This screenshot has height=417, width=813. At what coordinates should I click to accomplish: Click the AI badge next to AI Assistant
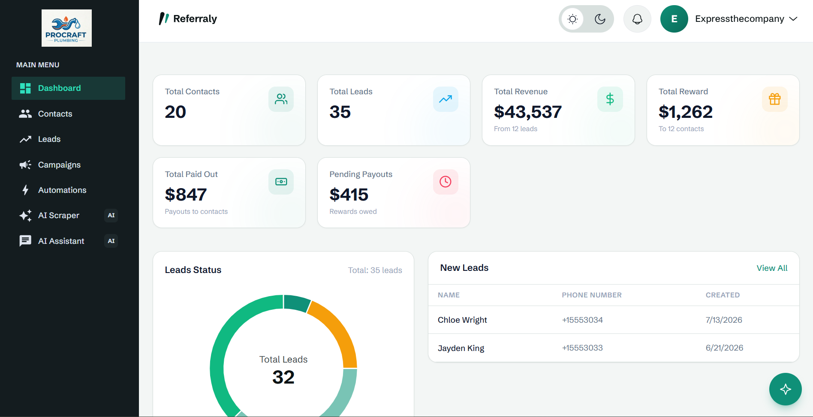(111, 241)
